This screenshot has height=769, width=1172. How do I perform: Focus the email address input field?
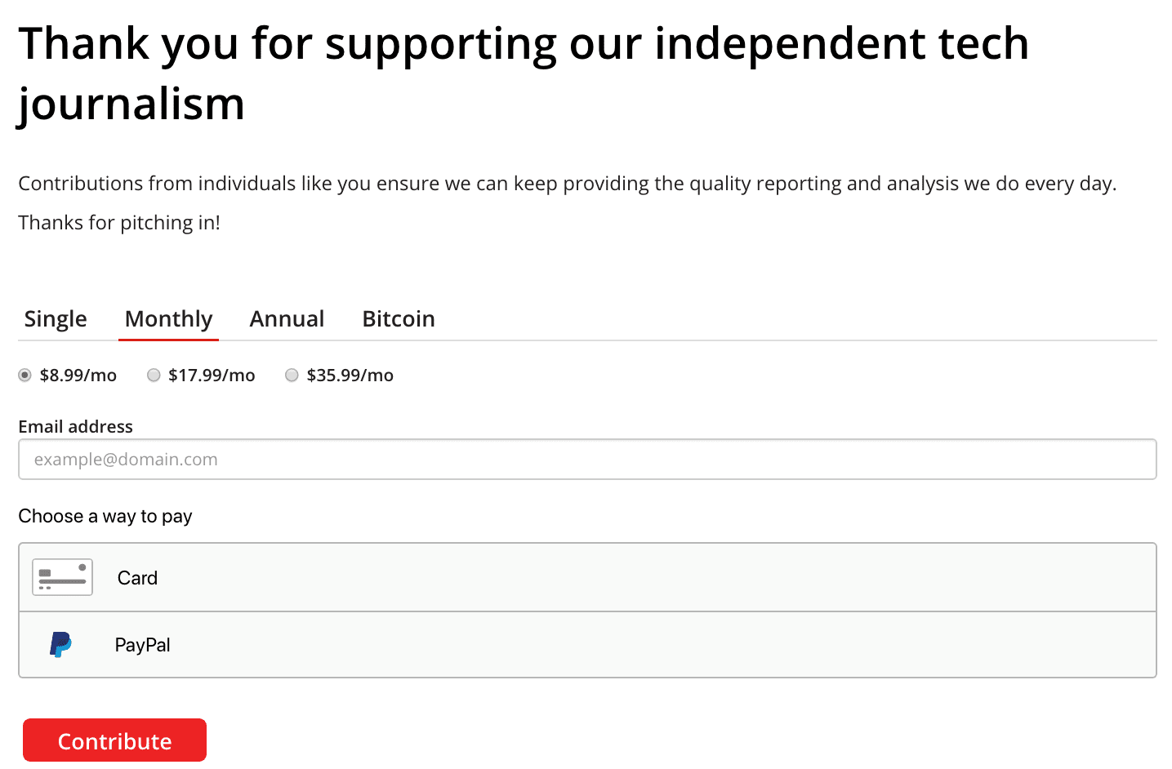pos(587,459)
